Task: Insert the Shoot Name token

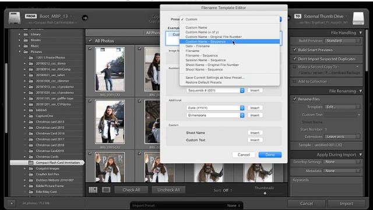Action: click(x=255, y=133)
